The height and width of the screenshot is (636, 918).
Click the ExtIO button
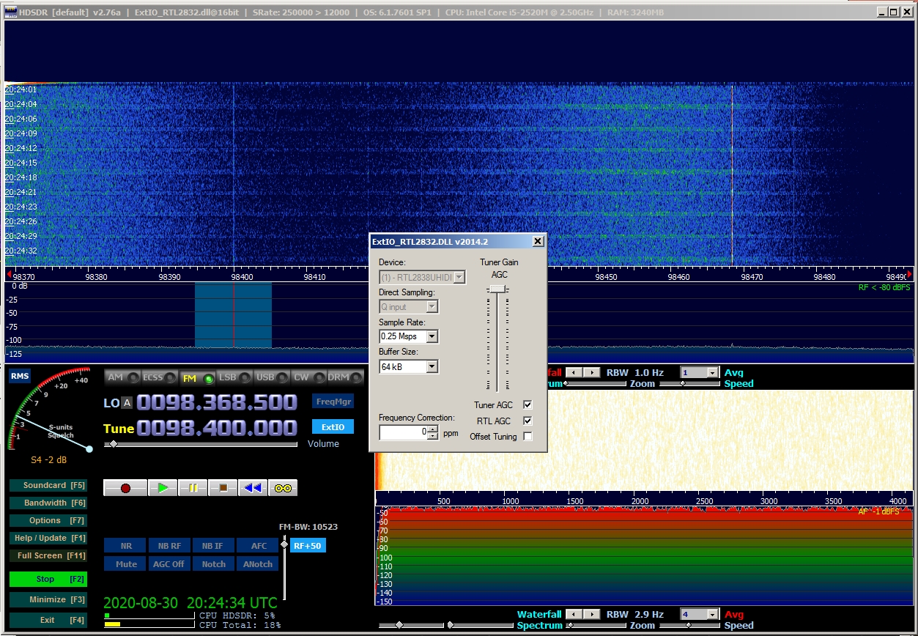click(333, 426)
